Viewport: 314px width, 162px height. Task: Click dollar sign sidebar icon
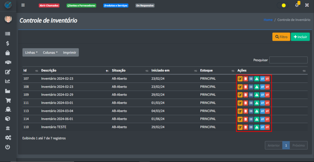coord(8,43)
